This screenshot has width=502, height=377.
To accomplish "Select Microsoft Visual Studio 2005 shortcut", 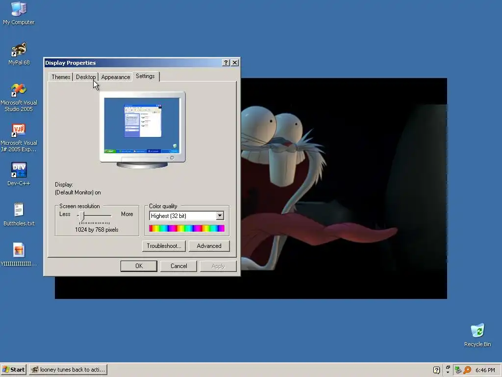I will coord(19,97).
